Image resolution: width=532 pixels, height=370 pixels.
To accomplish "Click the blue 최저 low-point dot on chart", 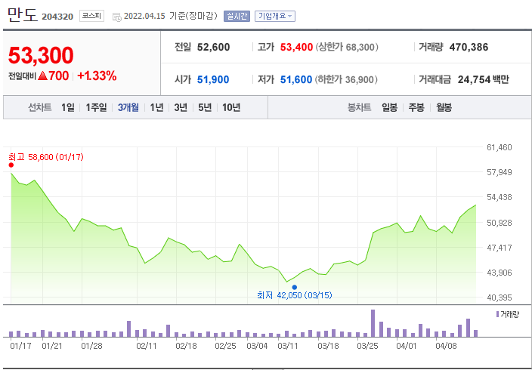I will 295,287.
